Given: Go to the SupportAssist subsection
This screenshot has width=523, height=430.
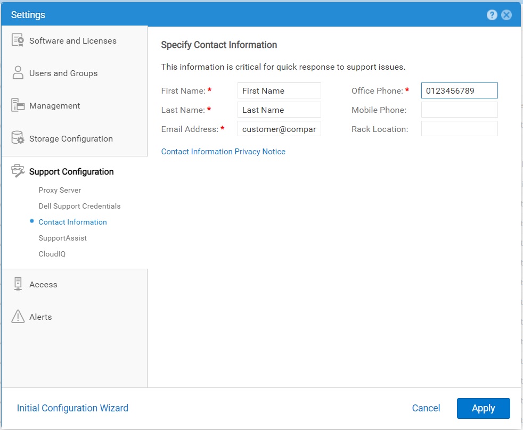Looking at the screenshot, I should [62, 238].
